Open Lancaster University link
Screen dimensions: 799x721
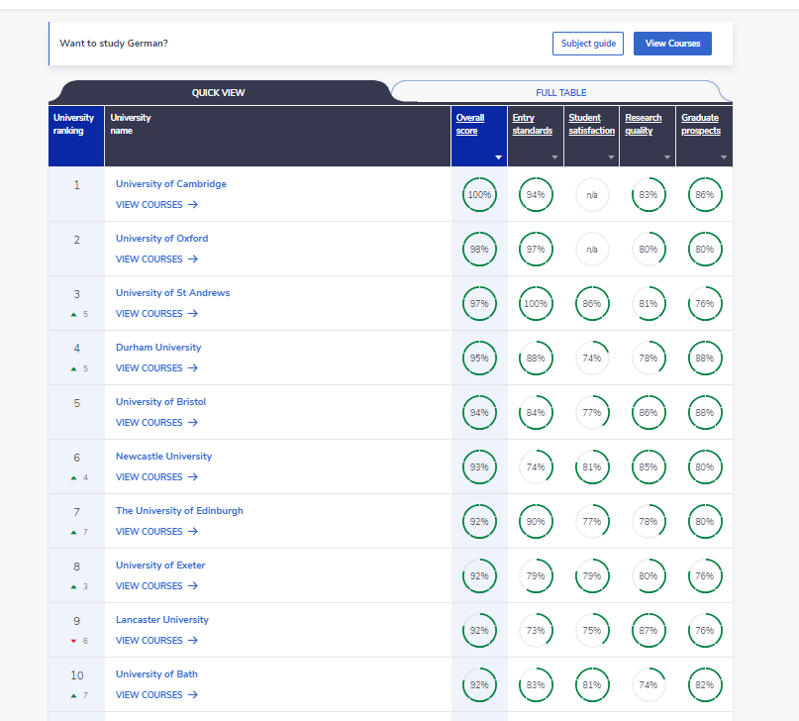point(162,620)
